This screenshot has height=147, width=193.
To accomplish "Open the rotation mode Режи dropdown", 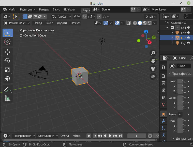I will pos(180,114).
